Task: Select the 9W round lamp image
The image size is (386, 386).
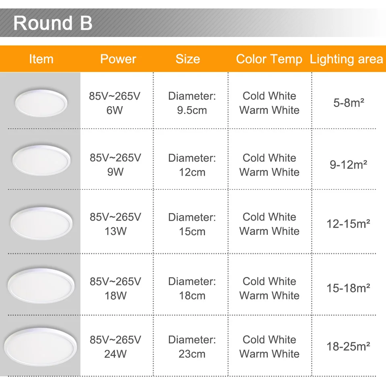Action: pos(41,160)
